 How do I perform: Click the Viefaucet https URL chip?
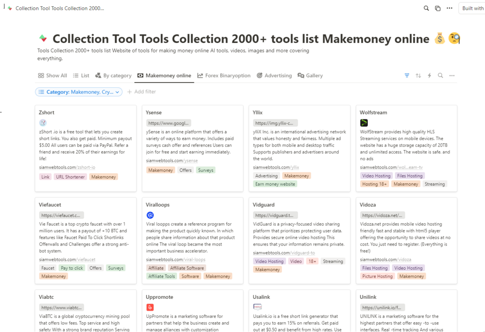click(x=61, y=215)
